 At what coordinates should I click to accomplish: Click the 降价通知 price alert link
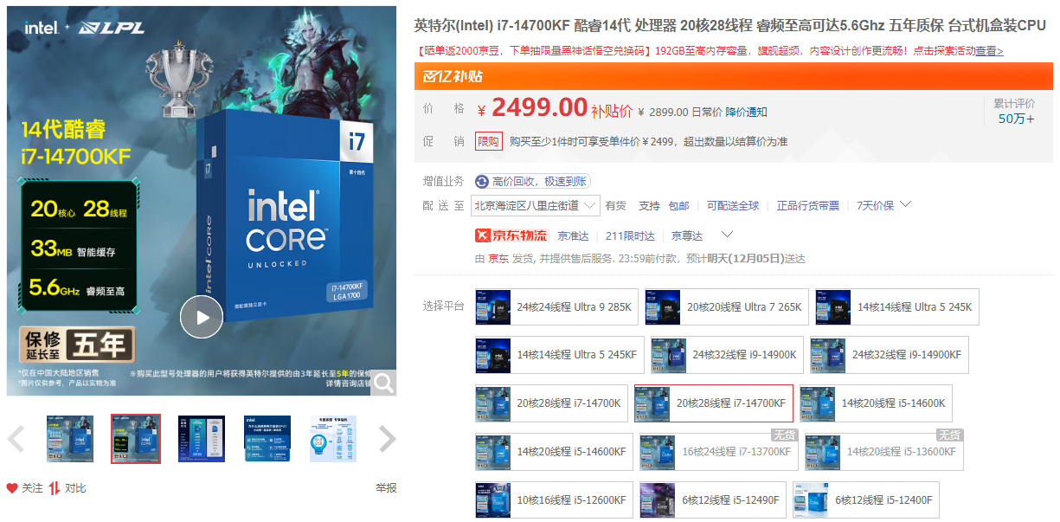[746, 112]
